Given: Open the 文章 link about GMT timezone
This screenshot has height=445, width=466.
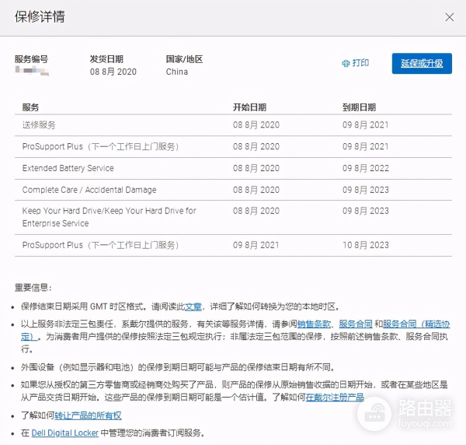Looking at the screenshot, I should pos(193,307).
